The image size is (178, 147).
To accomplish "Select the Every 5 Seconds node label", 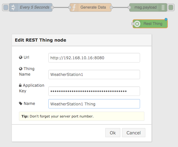I will [x=35, y=7].
